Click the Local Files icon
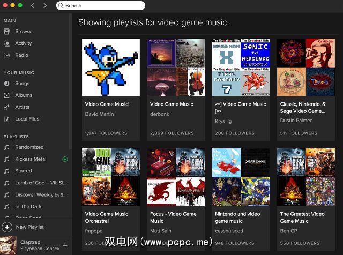Screen dimensions: 343x255 point(7,119)
